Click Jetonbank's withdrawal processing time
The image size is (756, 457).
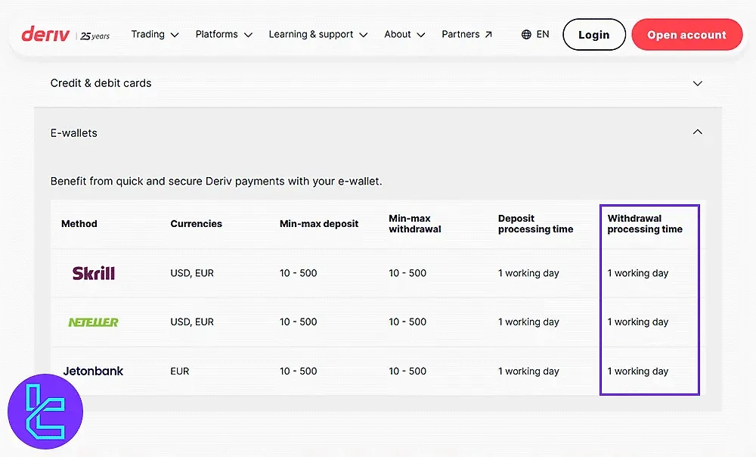click(638, 371)
